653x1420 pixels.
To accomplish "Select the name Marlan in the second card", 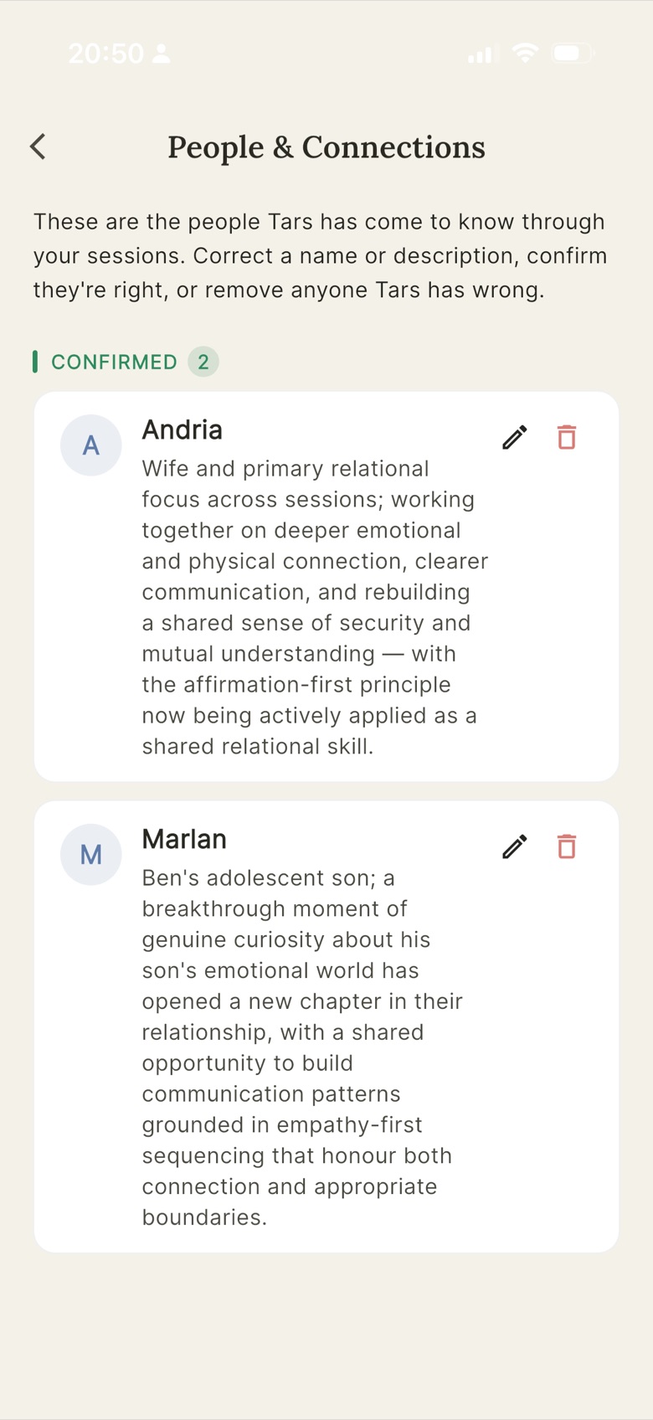I will (x=184, y=839).
